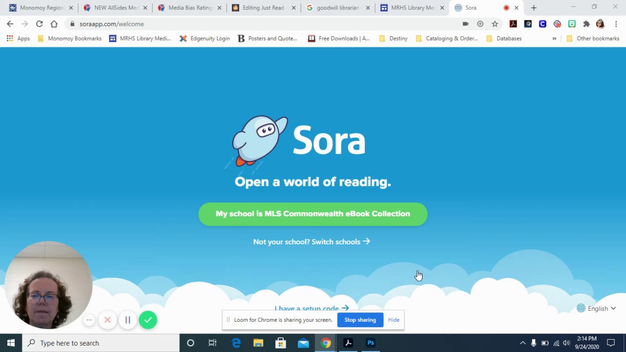Click the install plus icon in address bar
This screenshot has height=352, width=626.
(x=480, y=24)
